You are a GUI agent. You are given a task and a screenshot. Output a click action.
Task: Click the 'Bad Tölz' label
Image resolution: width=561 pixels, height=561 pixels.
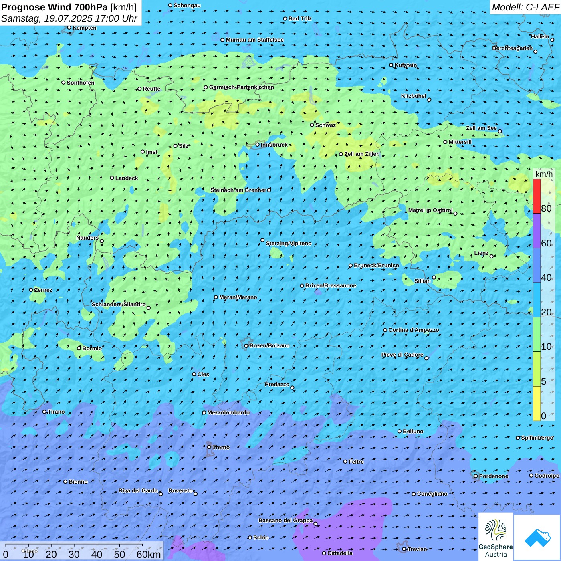click(x=300, y=18)
